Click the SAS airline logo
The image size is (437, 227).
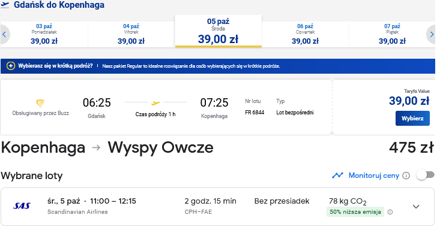click(x=22, y=206)
